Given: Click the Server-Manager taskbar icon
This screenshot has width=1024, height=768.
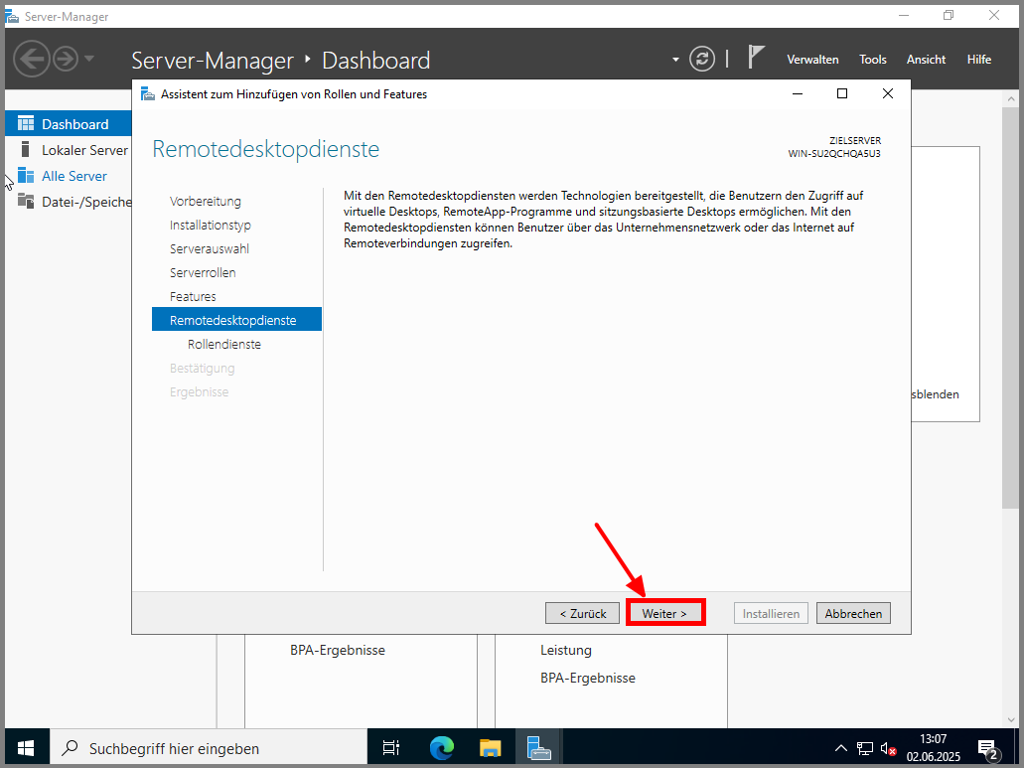Looking at the screenshot, I should pos(539,748).
